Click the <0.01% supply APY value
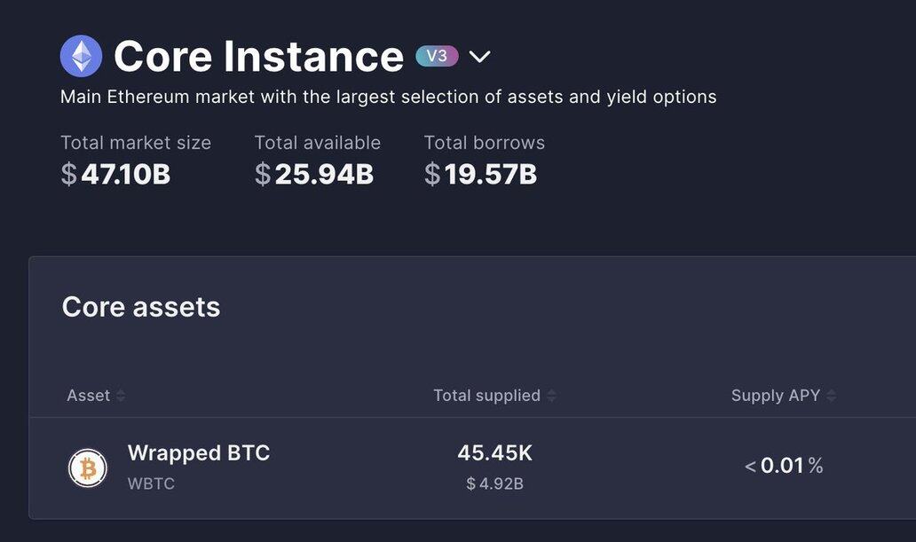Image resolution: width=916 pixels, height=542 pixels. click(784, 466)
